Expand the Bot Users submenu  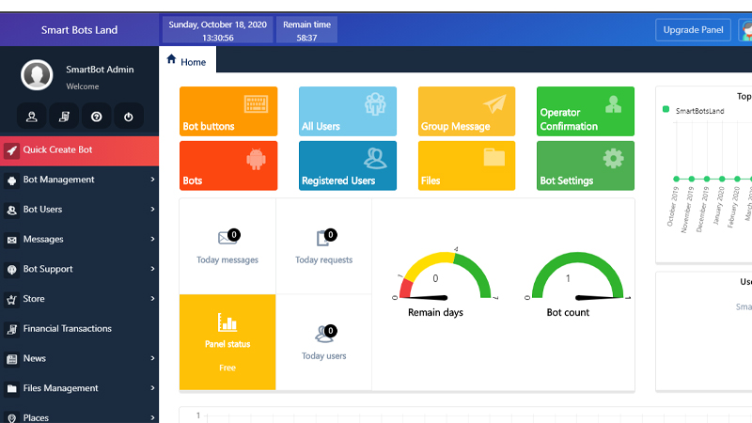click(79, 210)
